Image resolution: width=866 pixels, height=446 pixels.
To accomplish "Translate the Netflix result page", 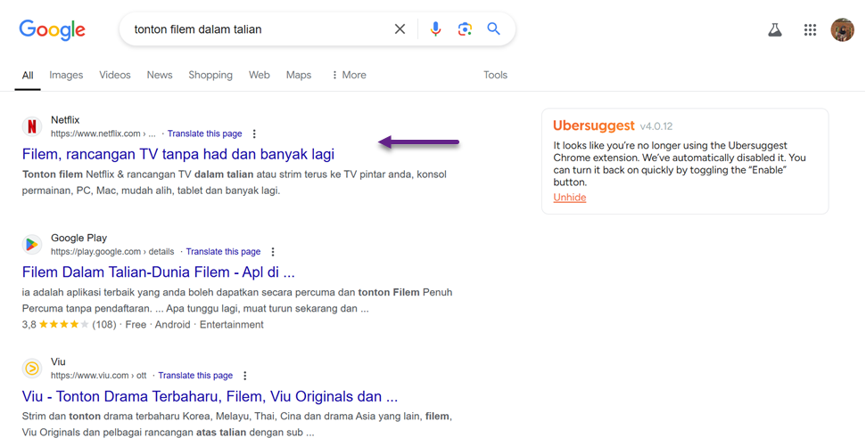I will pyautogui.click(x=205, y=134).
